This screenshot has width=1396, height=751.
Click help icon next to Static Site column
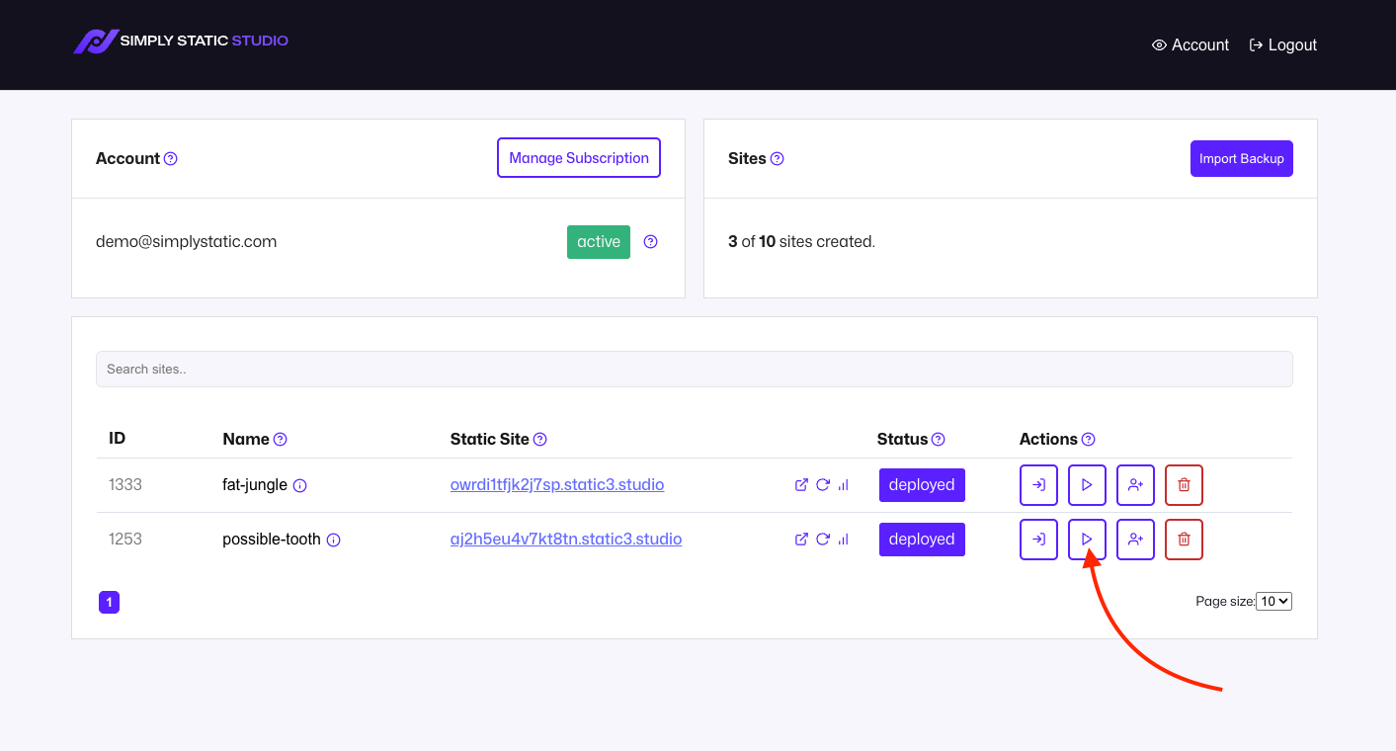(540, 440)
